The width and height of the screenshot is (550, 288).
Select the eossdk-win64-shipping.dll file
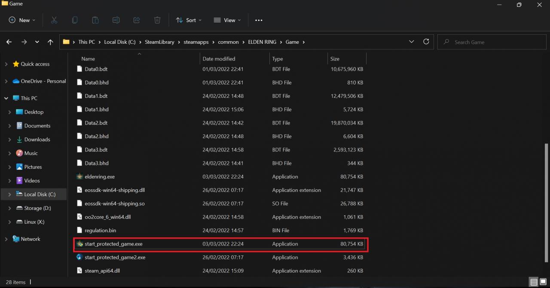220,190
